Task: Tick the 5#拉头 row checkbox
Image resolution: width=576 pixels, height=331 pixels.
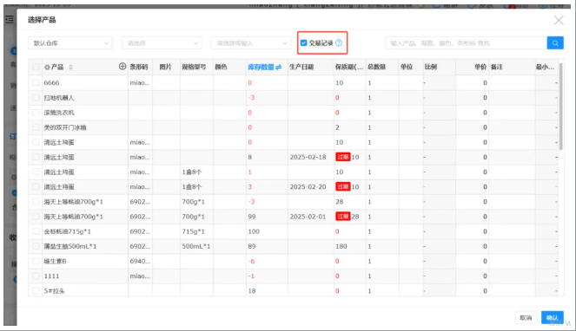Action: point(36,290)
